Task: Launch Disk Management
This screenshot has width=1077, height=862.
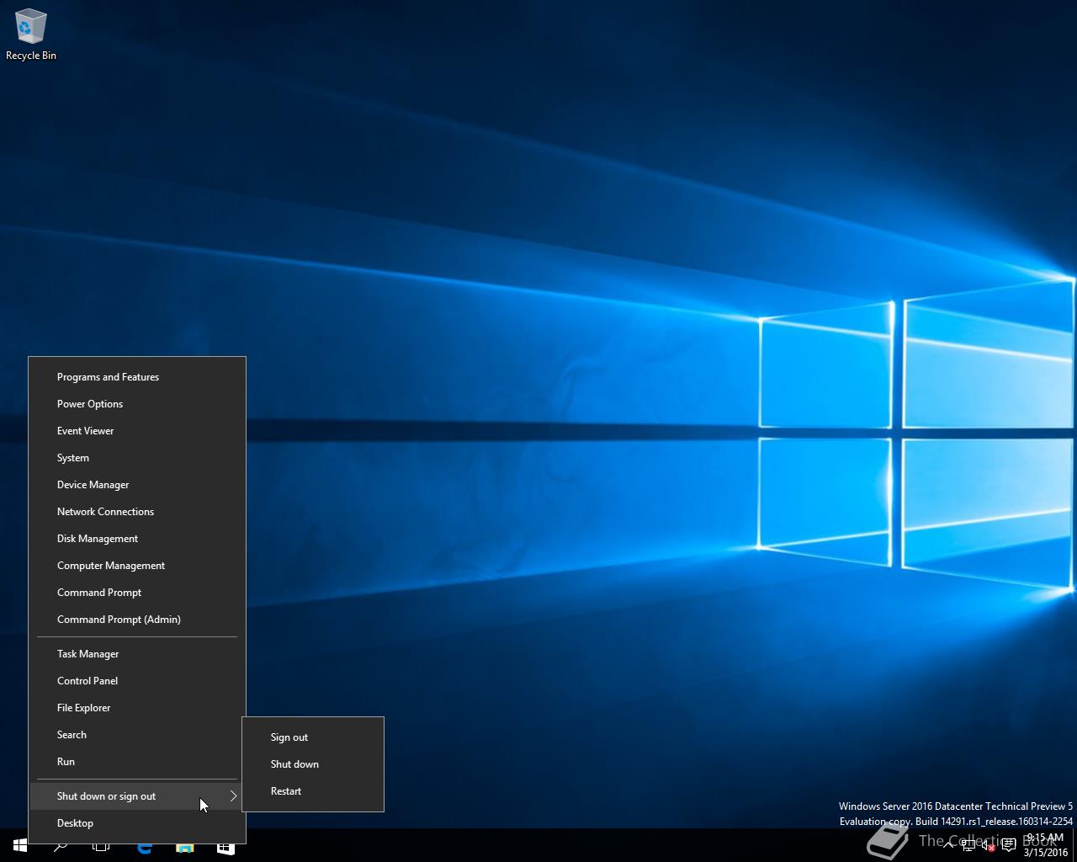Action: [137, 539]
